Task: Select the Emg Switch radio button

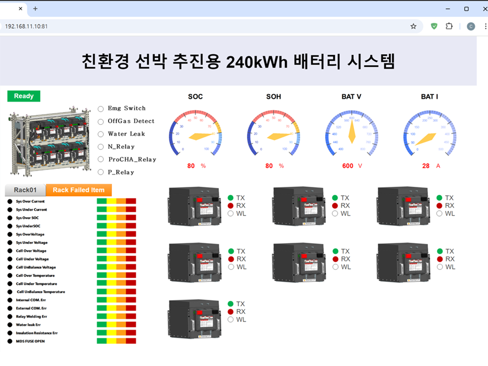Action: [100, 109]
